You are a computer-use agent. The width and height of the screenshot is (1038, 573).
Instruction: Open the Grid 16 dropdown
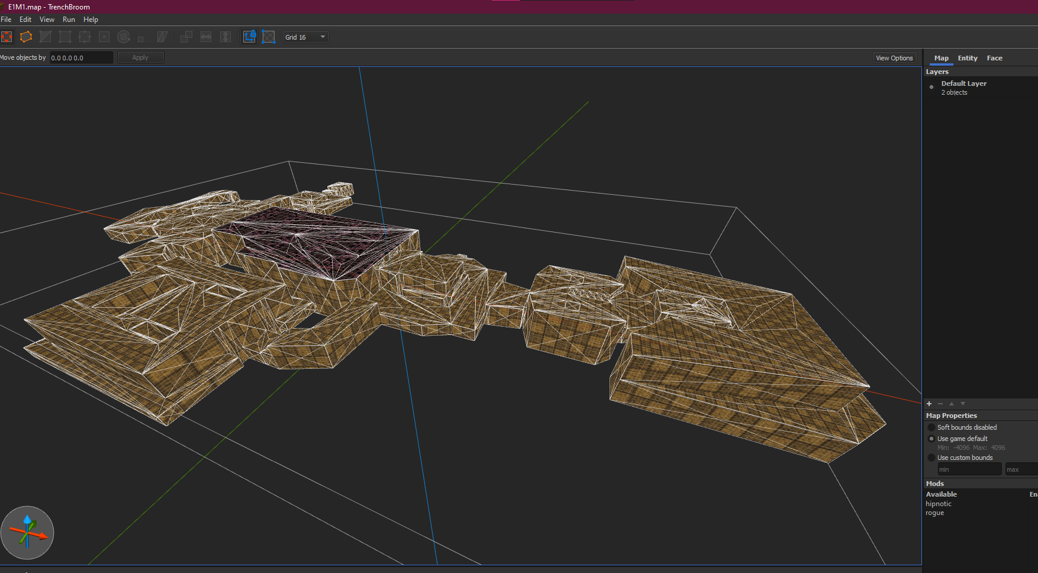(305, 37)
